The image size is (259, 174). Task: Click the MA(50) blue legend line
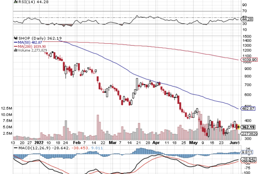point(15,42)
